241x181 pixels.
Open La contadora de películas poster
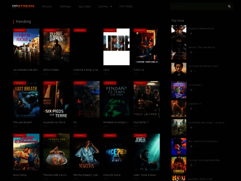pos(26,47)
